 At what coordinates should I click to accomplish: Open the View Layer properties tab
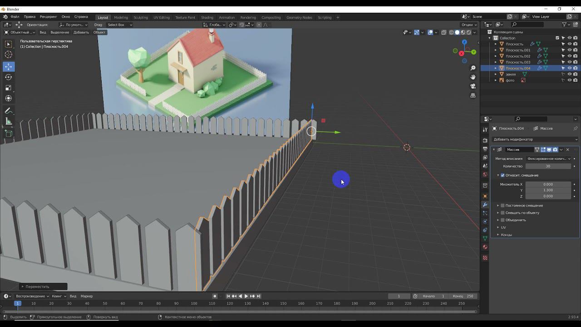point(485,158)
